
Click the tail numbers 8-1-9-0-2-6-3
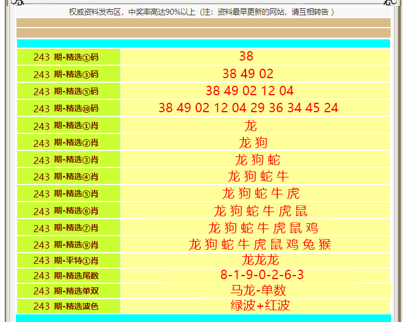point(262,275)
